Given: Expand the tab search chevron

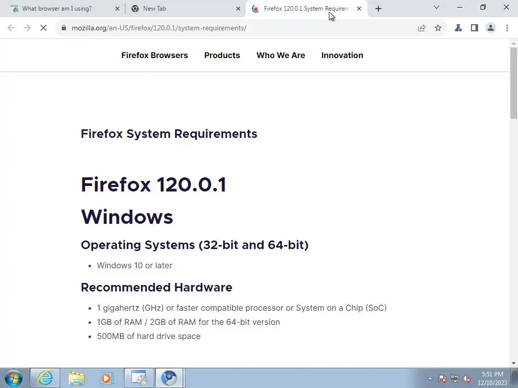Looking at the screenshot, I should tap(437, 7).
